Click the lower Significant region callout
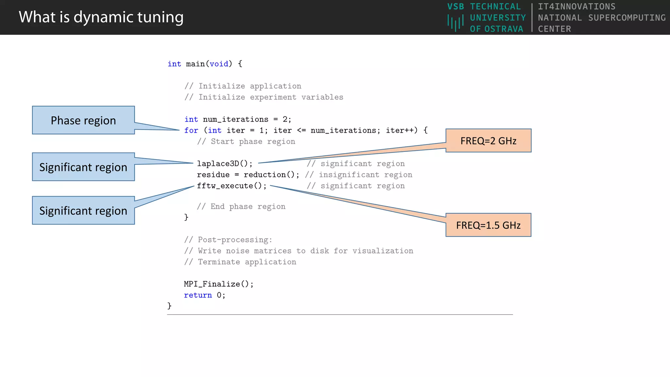The width and height of the screenshot is (670, 377). (83, 210)
